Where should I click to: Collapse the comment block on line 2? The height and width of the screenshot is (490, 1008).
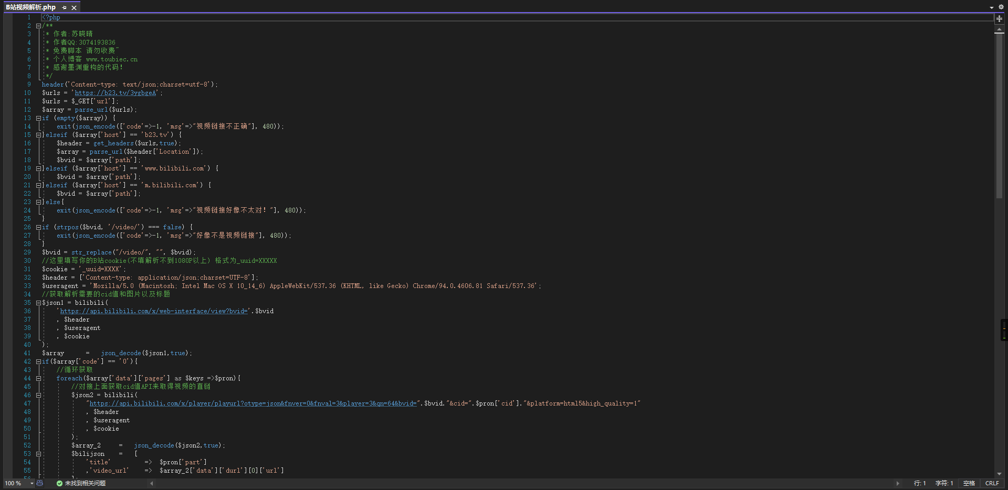click(38, 26)
